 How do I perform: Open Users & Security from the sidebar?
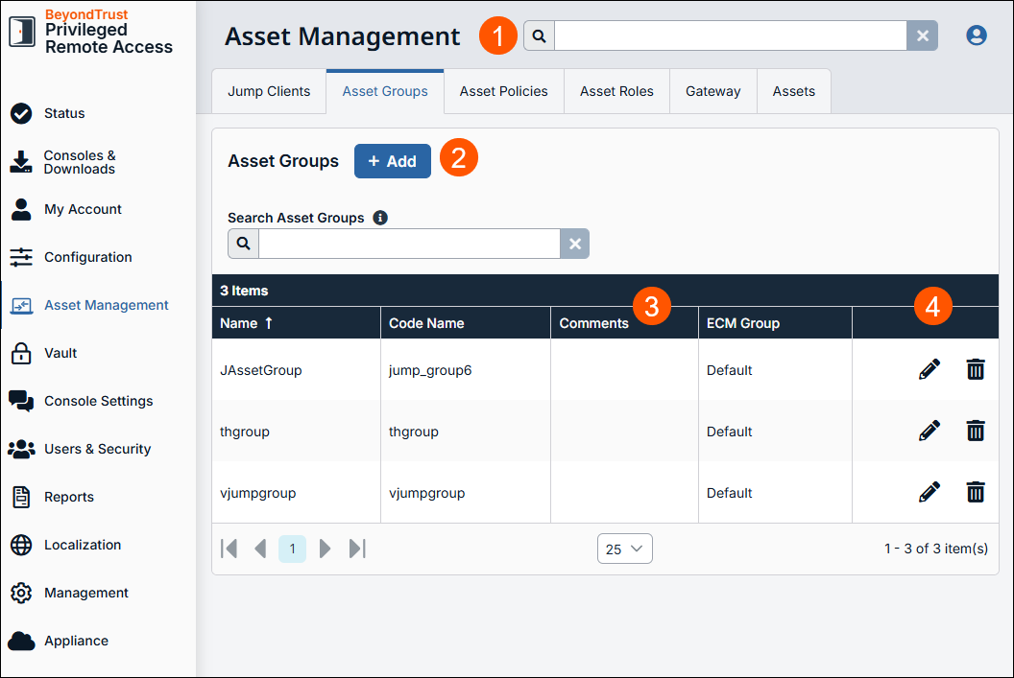[x=96, y=449]
